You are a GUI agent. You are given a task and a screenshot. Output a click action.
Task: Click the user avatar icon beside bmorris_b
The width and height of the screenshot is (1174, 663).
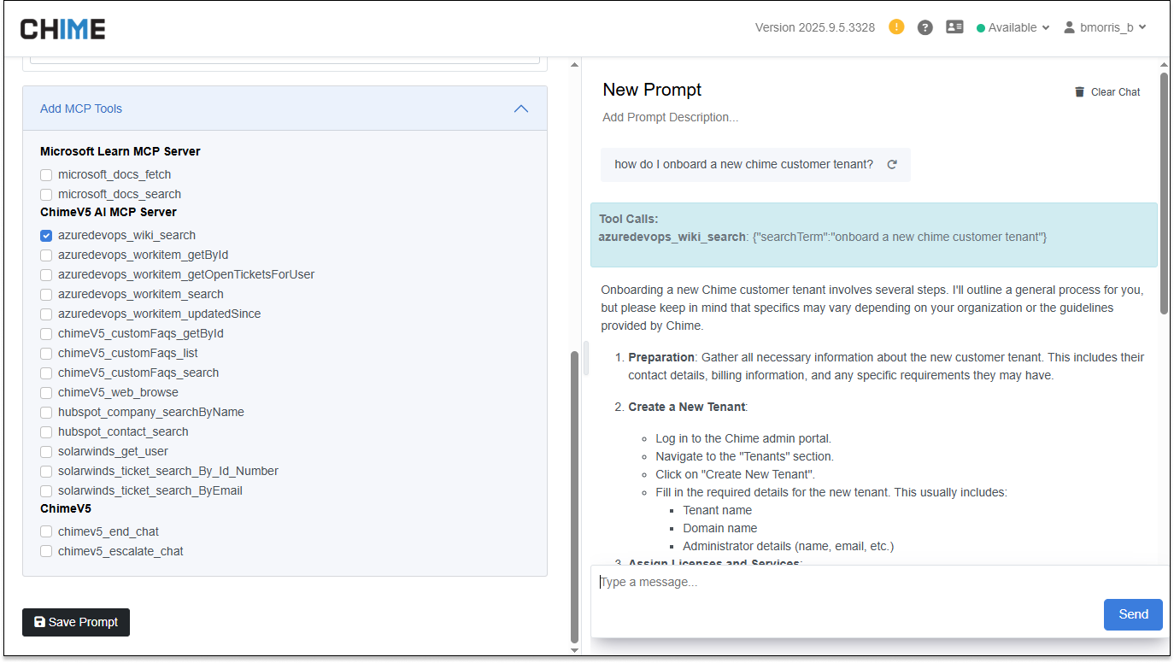1069,27
